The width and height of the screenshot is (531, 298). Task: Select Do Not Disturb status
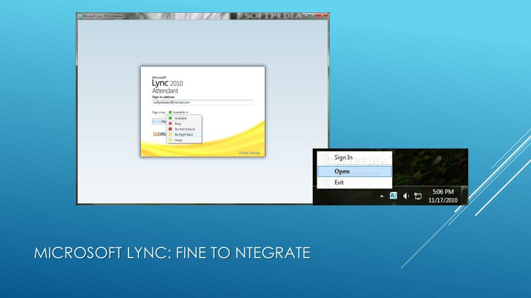click(x=184, y=129)
